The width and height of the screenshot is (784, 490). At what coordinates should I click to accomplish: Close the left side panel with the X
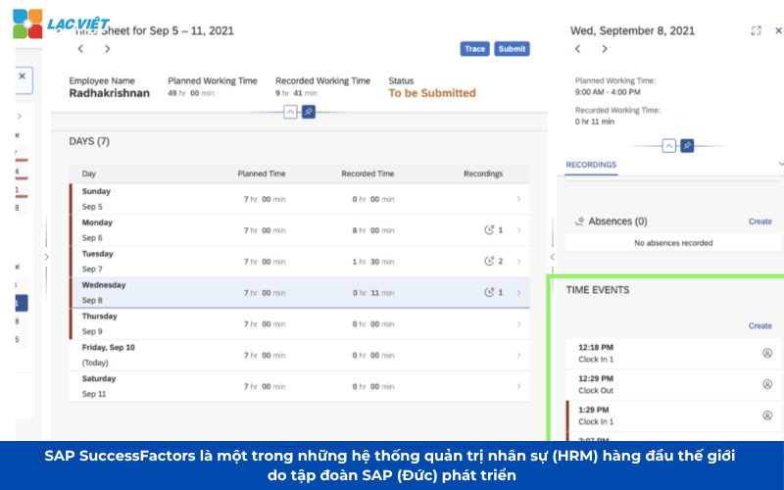click(x=23, y=79)
